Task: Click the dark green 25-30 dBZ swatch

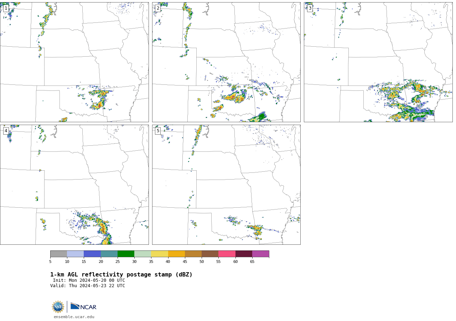Action: click(x=126, y=254)
